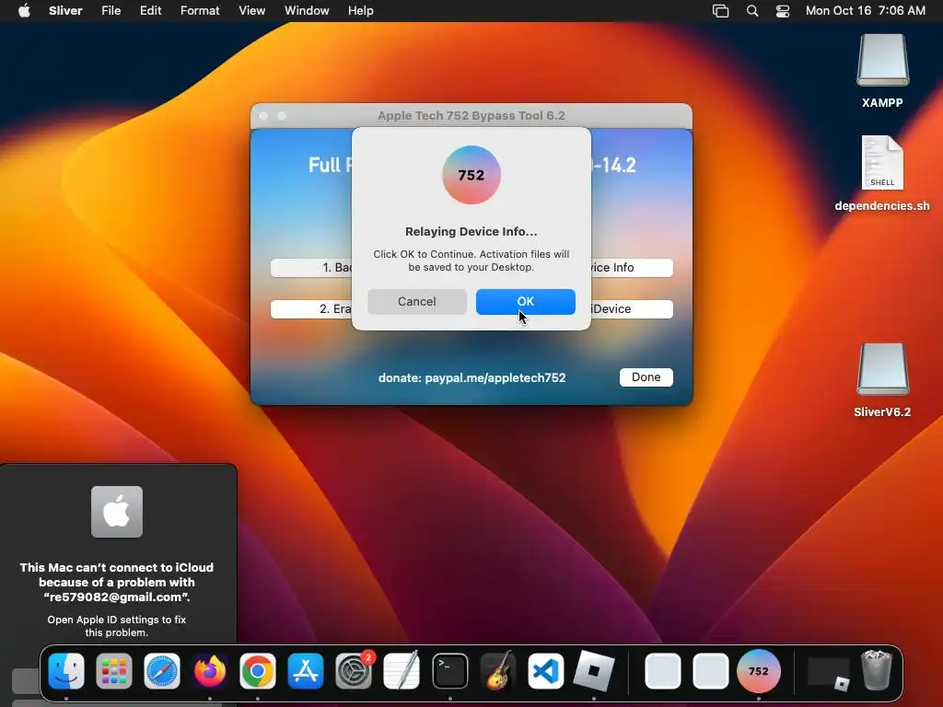Show date and time Mon Oct 16
The width and height of the screenshot is (943, 707).
pos(865,10)
